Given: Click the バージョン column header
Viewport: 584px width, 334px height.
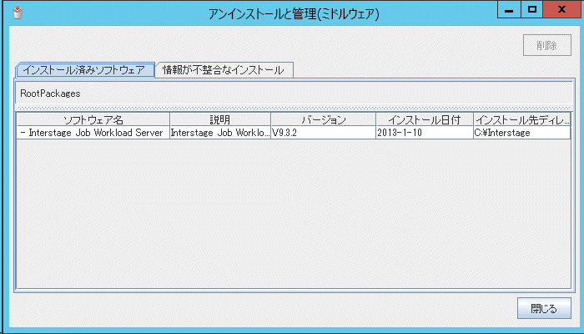Looking at the screenshot, I should click(x=324, y=119).
